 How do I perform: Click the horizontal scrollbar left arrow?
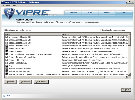6,77
